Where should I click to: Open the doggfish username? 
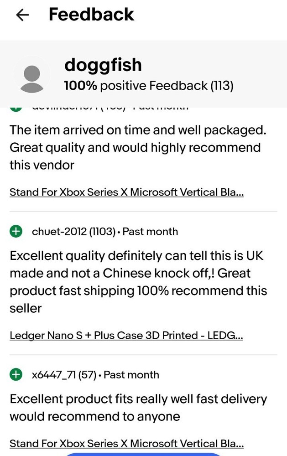coord(103,65)
